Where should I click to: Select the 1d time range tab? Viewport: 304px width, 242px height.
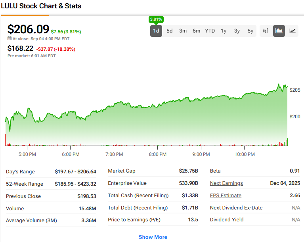tap(156, 31)
